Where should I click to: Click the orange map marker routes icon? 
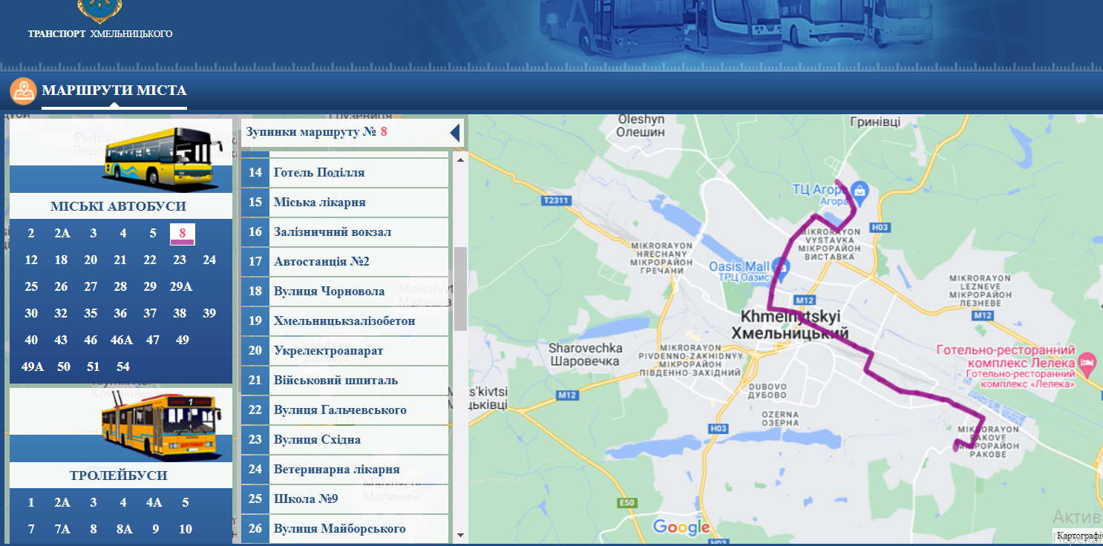pyautogui.click(x=23, y=91)
